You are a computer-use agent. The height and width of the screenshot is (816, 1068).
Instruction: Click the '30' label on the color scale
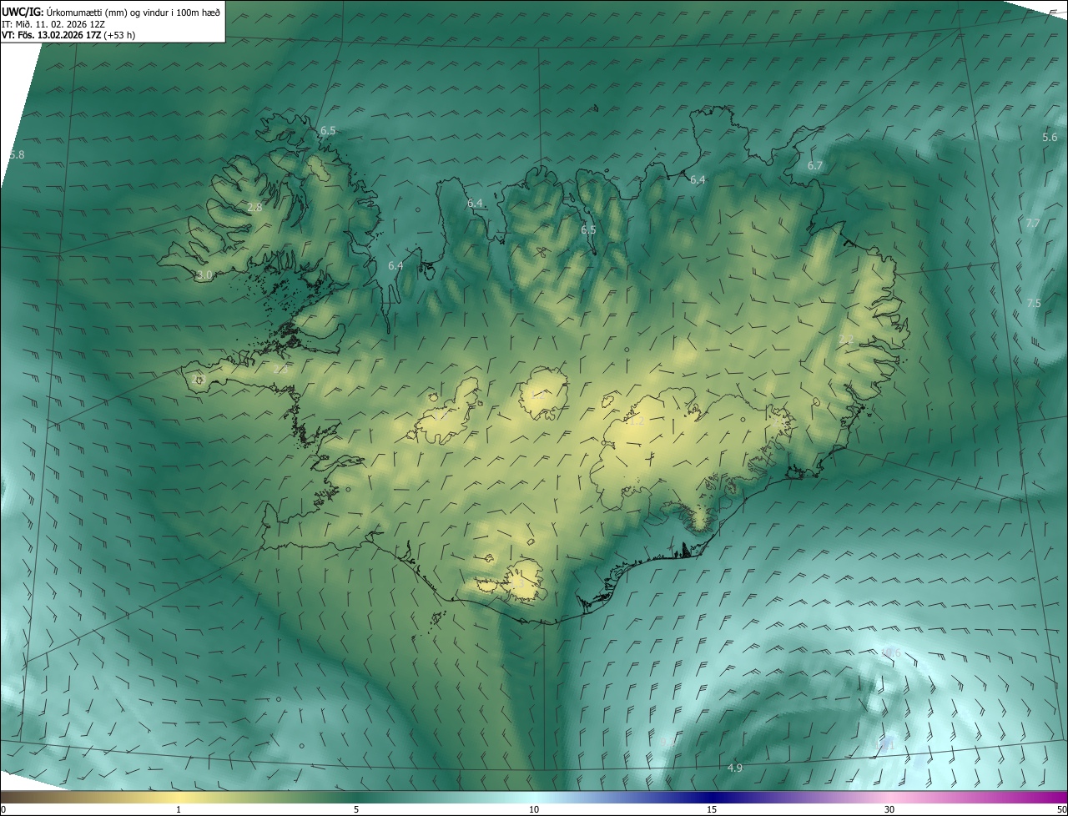point(889,809)
